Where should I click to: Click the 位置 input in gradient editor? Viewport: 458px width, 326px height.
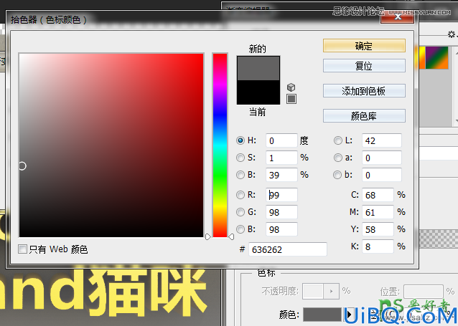pos(424,292)
